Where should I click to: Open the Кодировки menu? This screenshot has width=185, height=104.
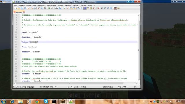click(x=41, y=5)
